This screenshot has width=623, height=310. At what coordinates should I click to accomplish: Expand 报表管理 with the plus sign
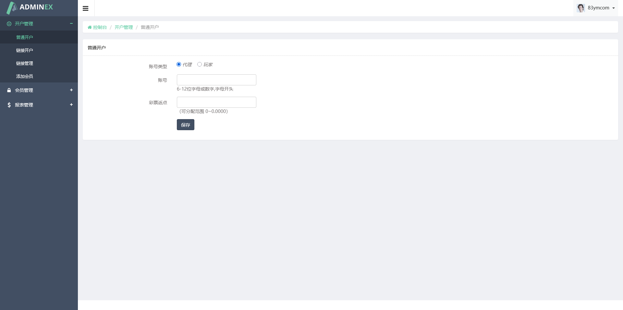coord(71,105)
